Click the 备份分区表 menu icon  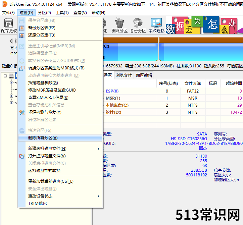point(22,28)
